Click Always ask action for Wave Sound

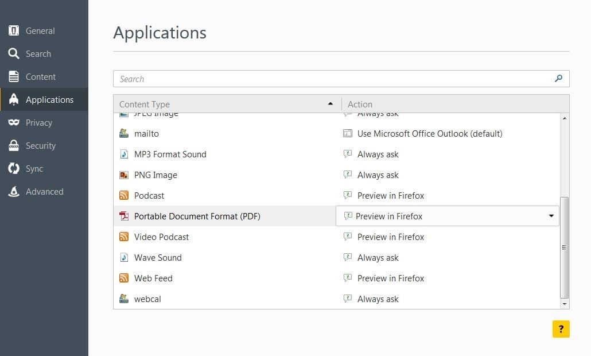pyautogui.click(x=378, y=258)
